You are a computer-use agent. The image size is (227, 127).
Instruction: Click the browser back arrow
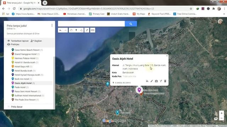(4, 8)
